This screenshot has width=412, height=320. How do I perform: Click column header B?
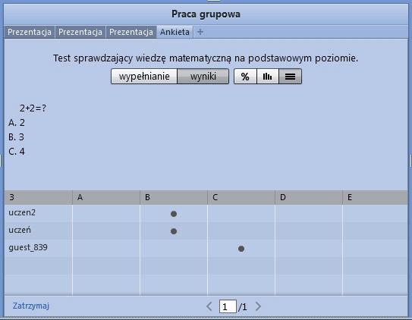pos(174,197)
